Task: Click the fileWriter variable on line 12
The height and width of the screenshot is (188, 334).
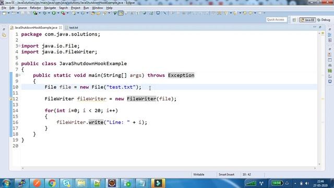Action: point(92,99)
